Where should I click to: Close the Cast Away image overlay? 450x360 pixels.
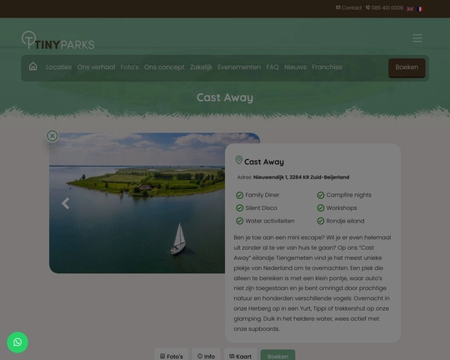(52, 136)
